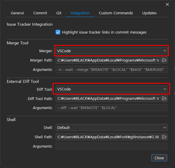
Task: Click the Merge Tool section heading
Action: (18, 43)
